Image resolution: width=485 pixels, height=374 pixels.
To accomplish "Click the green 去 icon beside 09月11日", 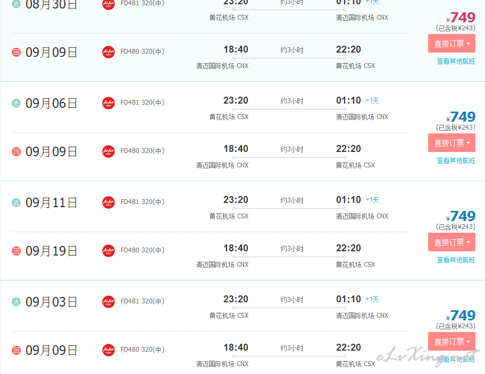I will pos(16,202).
